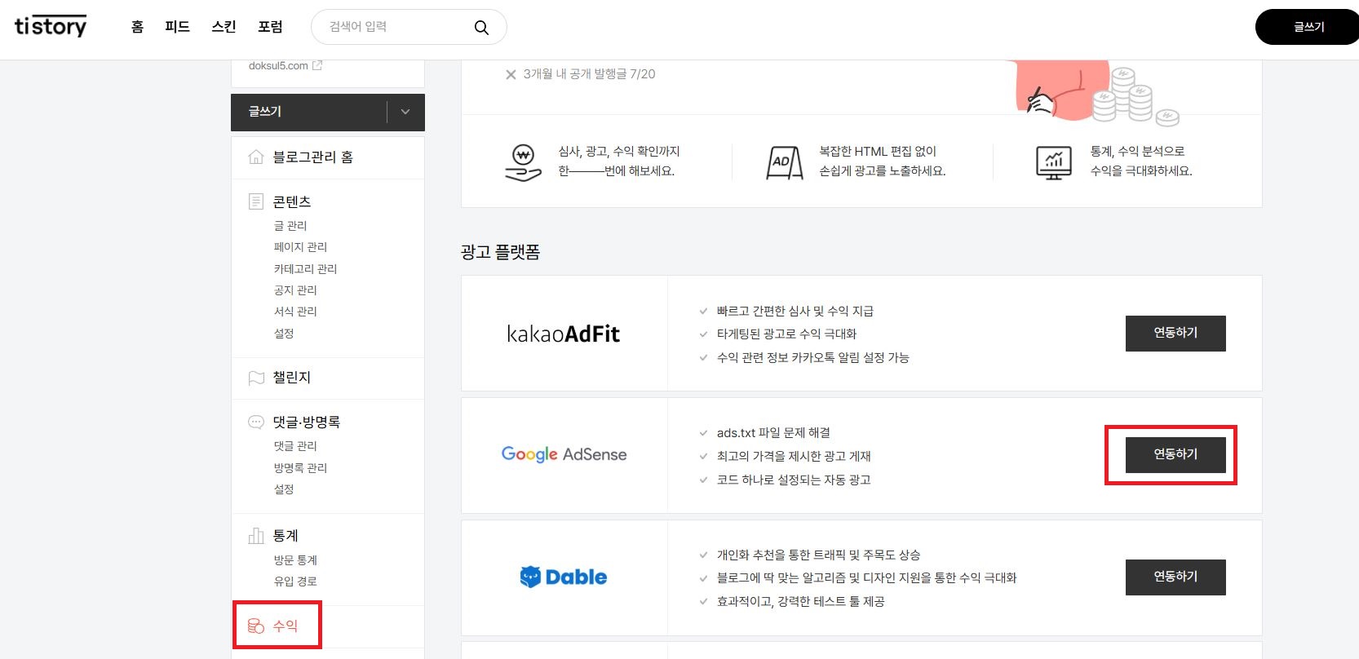Click the black 글쓰기 button at top right
Screen dimensions: 1359x659
(1307, 27)
